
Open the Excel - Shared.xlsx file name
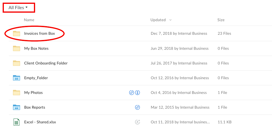(x=40, y=122)
